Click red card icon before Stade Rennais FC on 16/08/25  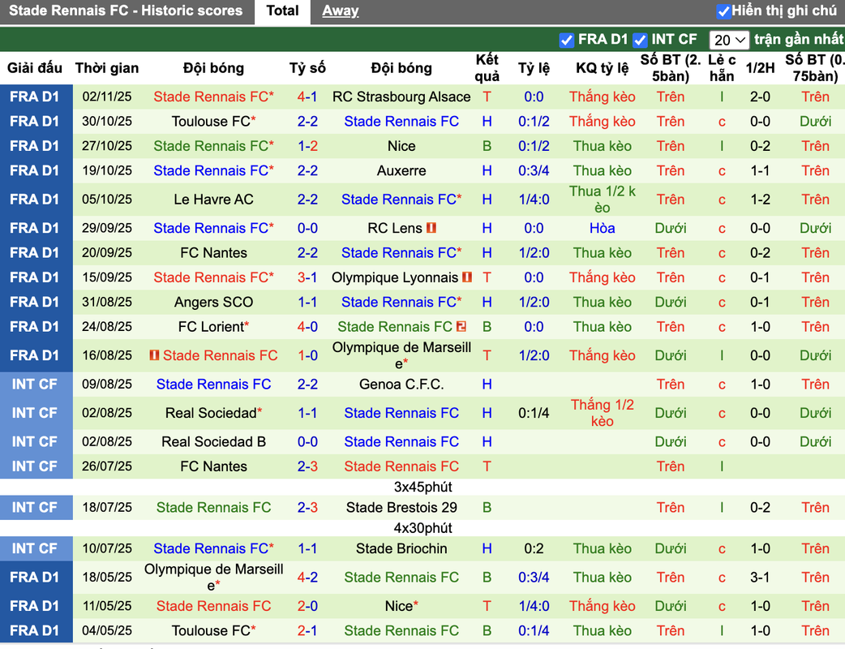click(x=154, y=355)
